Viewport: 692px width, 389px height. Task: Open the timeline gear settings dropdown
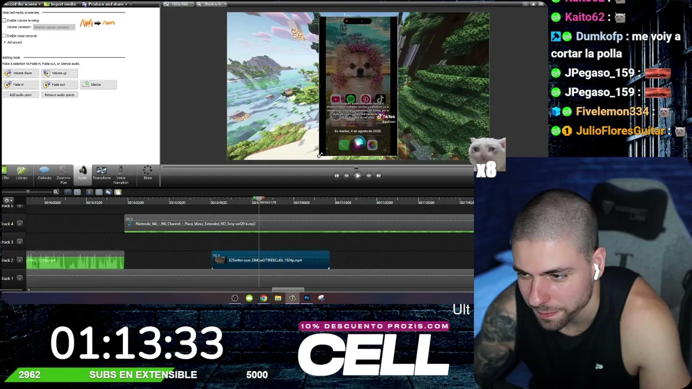coord(8,200)
